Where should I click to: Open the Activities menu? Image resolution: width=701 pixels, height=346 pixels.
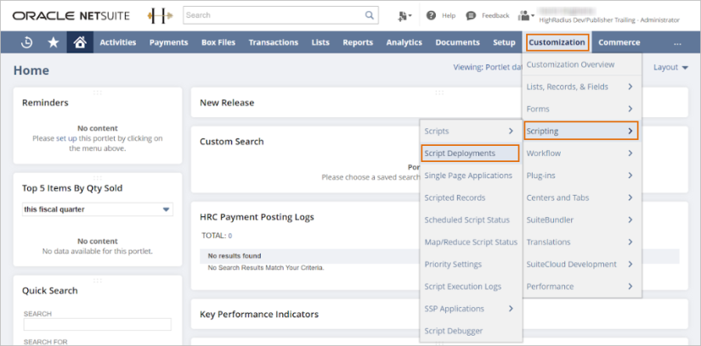pyautogui.click(x=118, y=42)
